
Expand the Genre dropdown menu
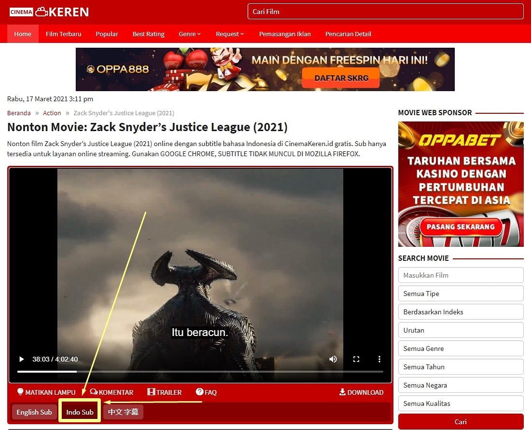(x=190, y=34)
